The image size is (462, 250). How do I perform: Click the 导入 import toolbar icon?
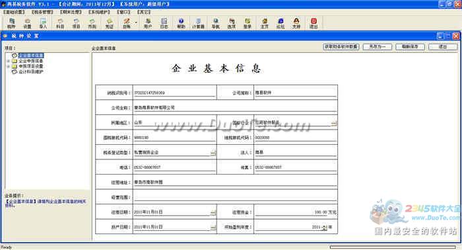pos(43,23)
